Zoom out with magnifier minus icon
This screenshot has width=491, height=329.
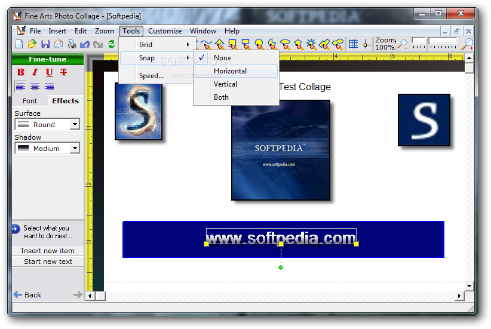coord(403,44)
